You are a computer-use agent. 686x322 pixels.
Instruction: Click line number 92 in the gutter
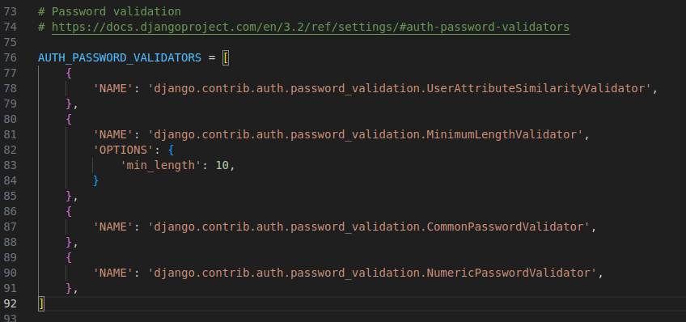click(x=10, y=303)
